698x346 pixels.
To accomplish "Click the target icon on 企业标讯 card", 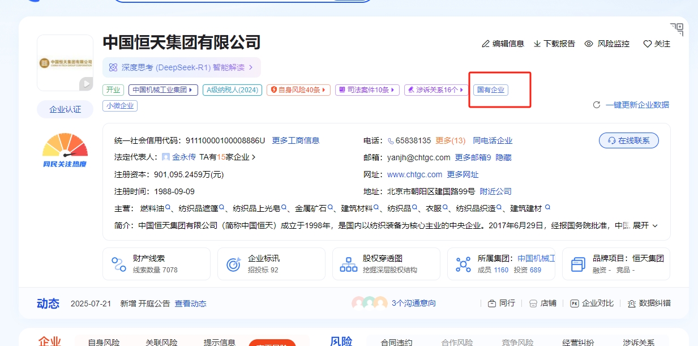I will pos(233,264).
